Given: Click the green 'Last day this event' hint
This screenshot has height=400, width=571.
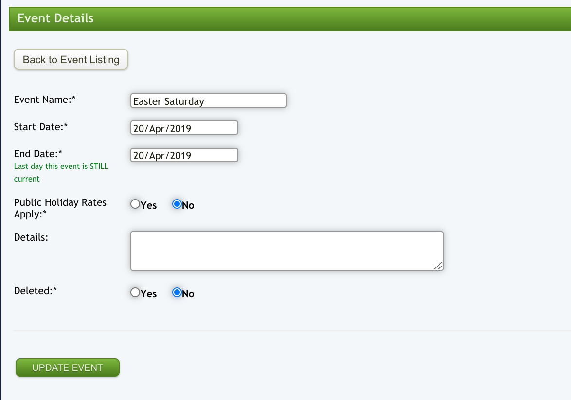Looking at the screenshot, I should pyautogui.click(x=61, y=172).
